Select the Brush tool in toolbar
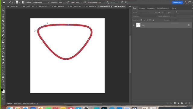The image size is (193, 109). click(x=3, y=38)
